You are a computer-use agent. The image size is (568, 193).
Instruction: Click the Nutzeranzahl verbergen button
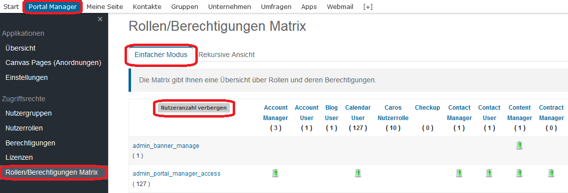[194, 108]
